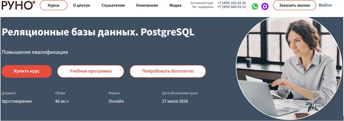The width and height of the screenshot is (344, 121).
Task: Click the Заказать звонок button
Action: (x=294, y=5)
